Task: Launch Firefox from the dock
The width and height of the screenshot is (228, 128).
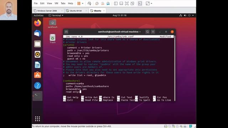Action: point(37,23)
